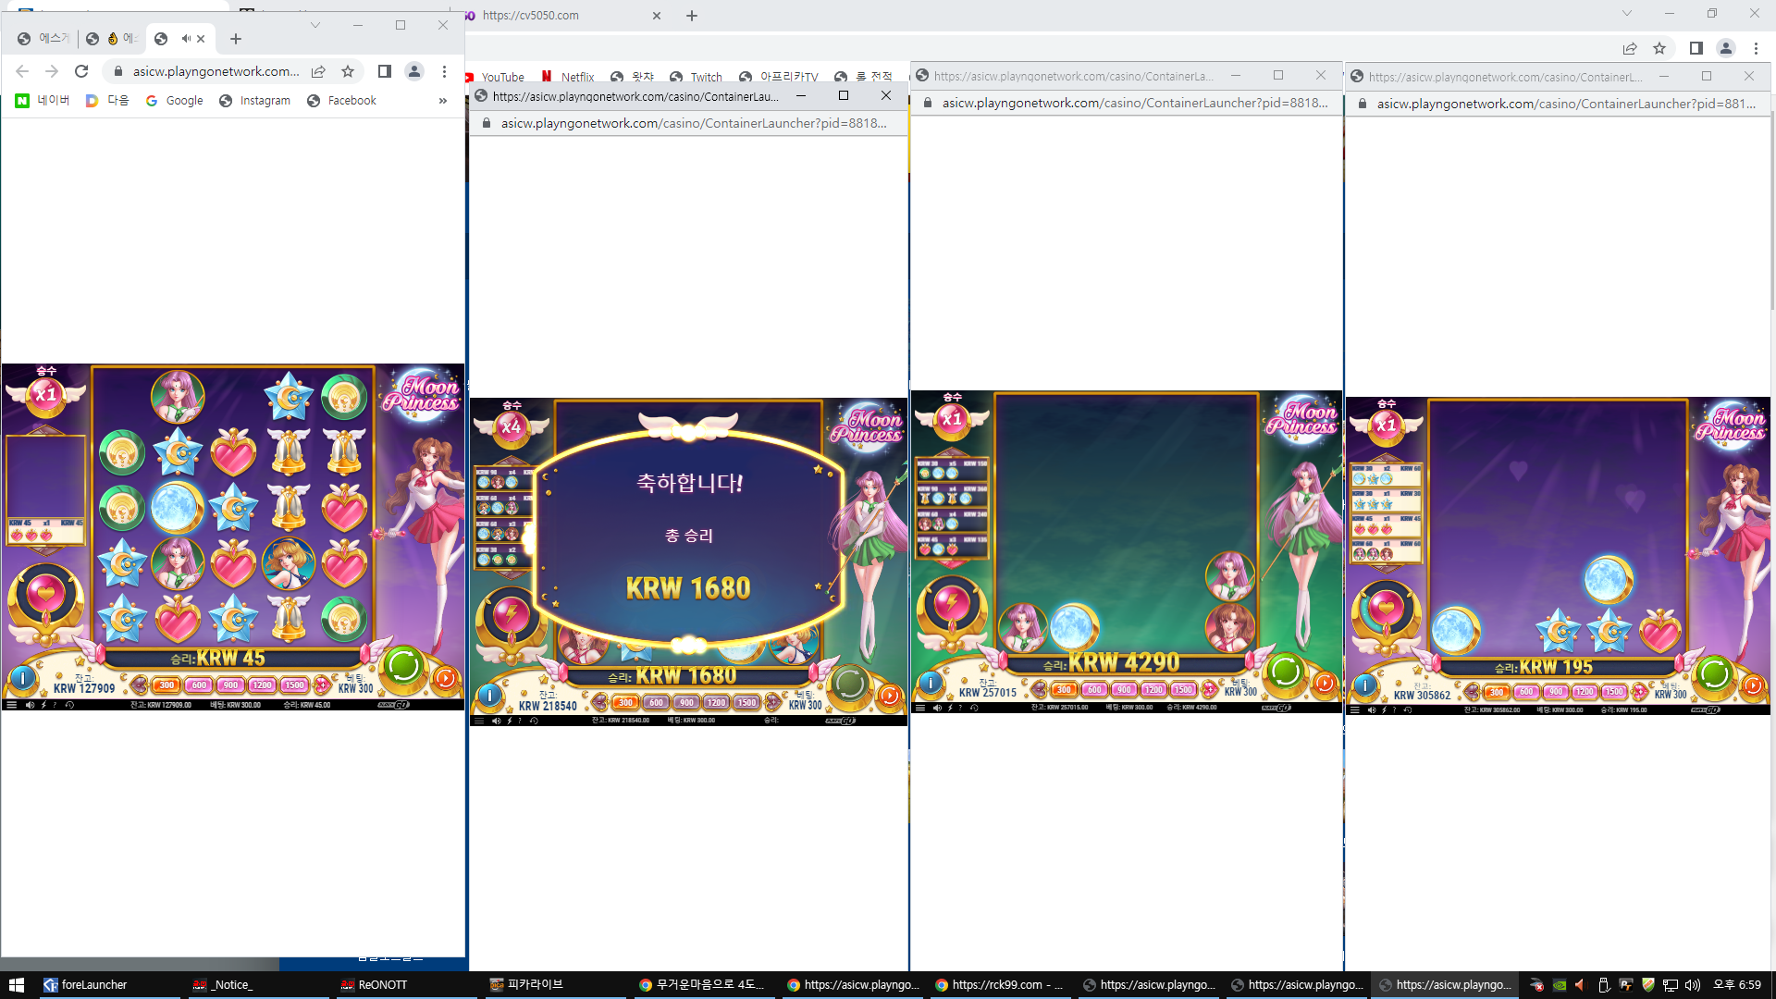The width and height of the screenshot is (1776, 999).
Task: Spin the reels in the KRW 305862 game
Action: click(1713, 672)
